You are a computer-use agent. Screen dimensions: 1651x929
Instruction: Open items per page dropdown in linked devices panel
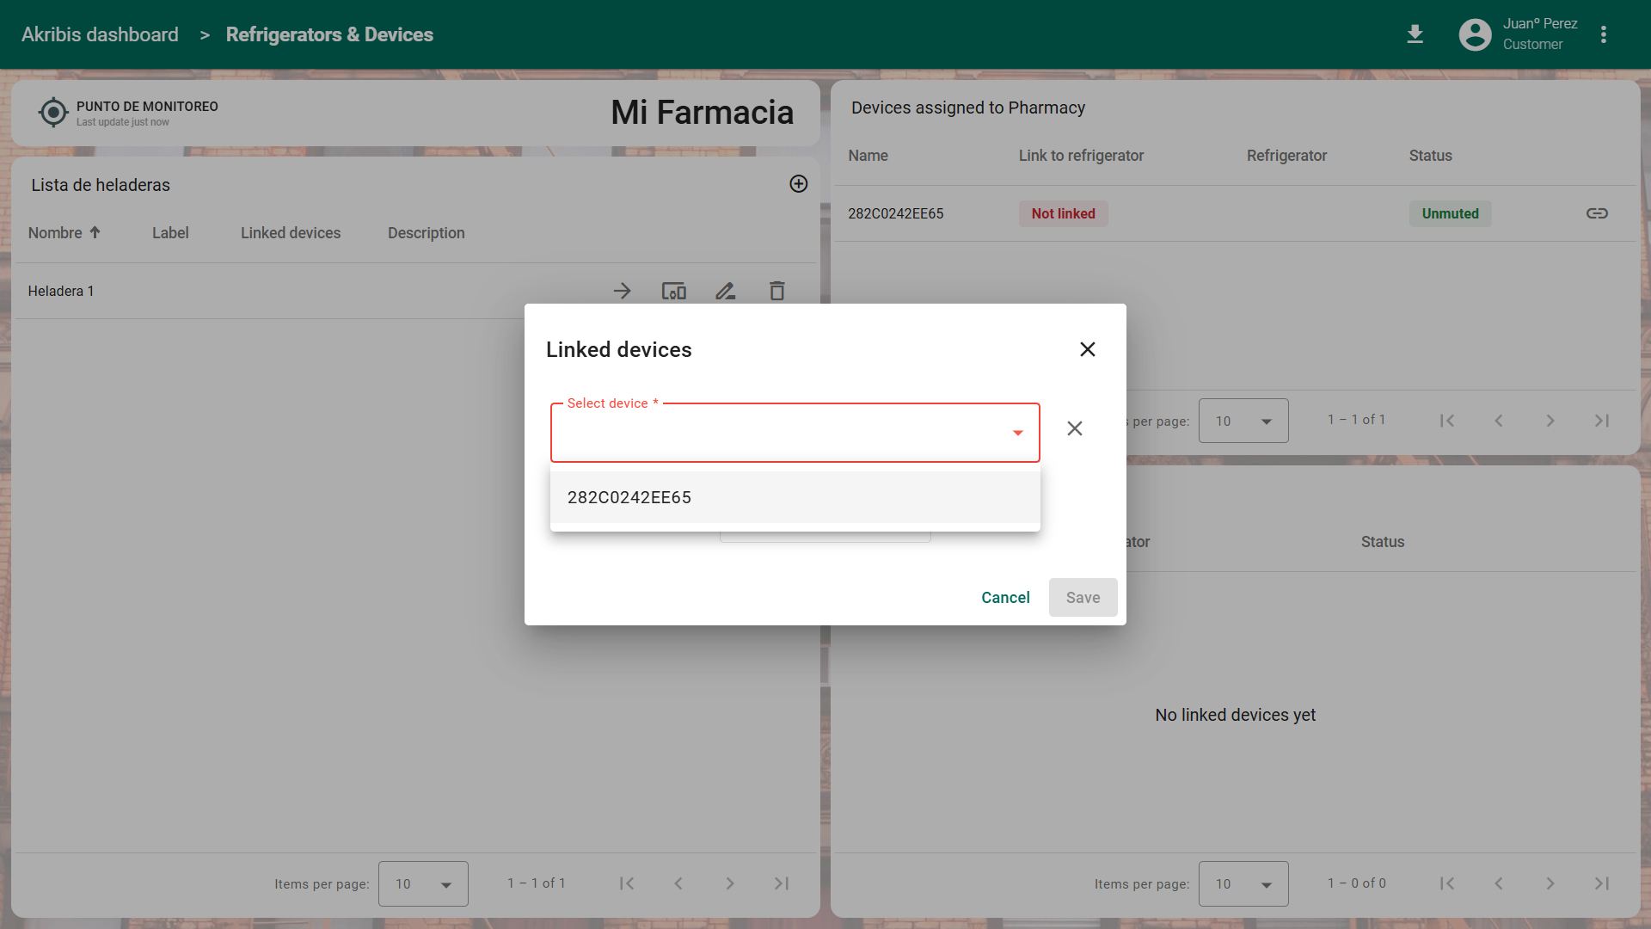pyautogui.click(x=1243, y=883)
